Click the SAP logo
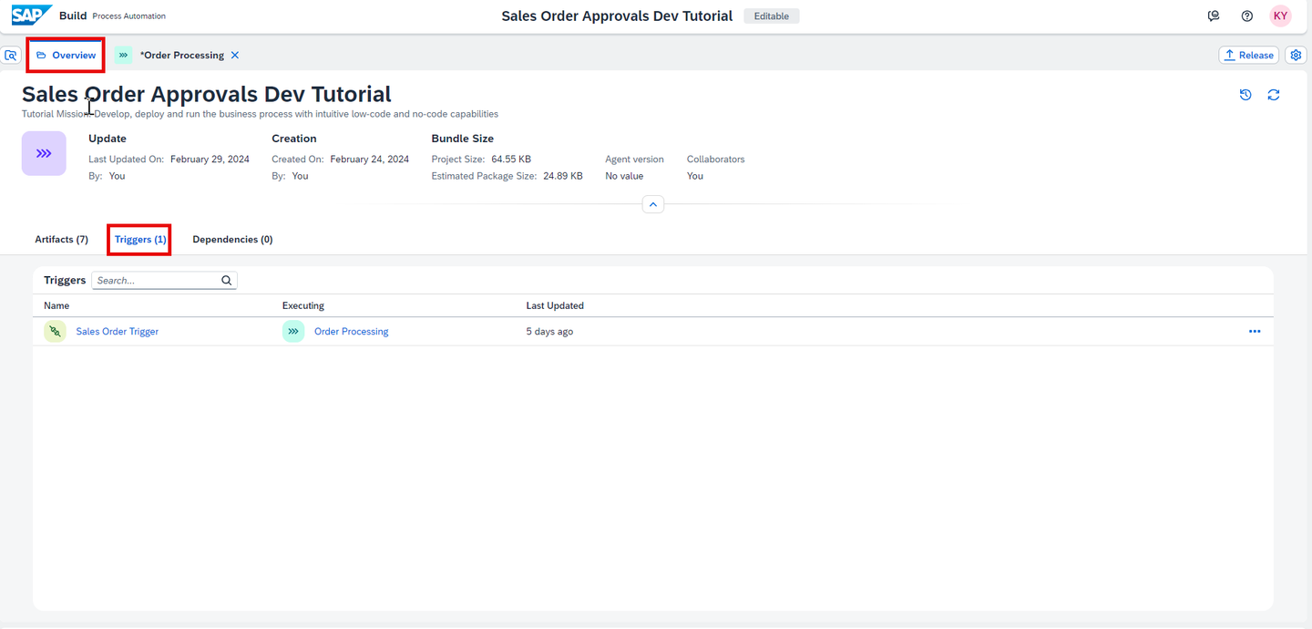1312x629 pixels. coord(31,15)
